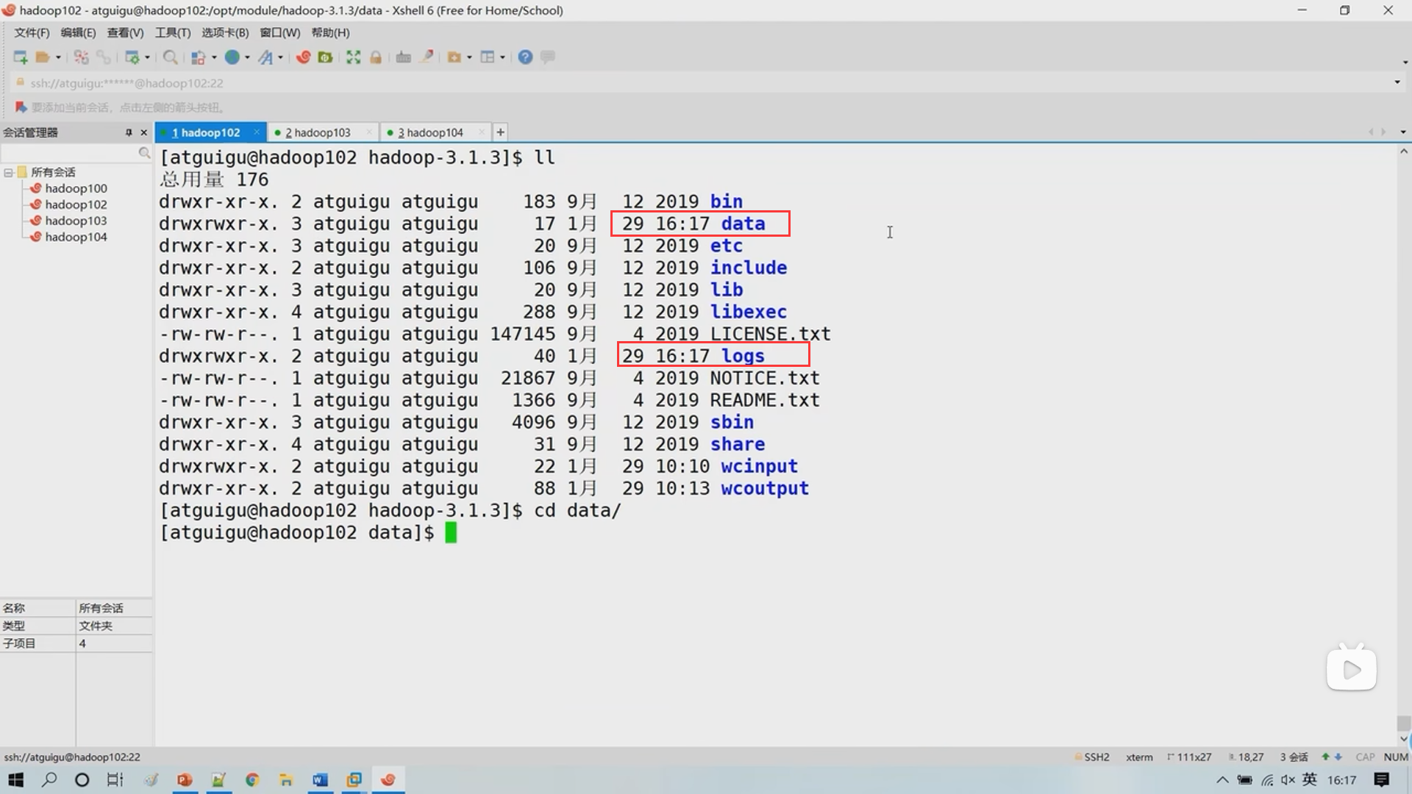The image size is (1412, 794).
Task: Open Help with the blue question mark
Action: tap(525, 57)
